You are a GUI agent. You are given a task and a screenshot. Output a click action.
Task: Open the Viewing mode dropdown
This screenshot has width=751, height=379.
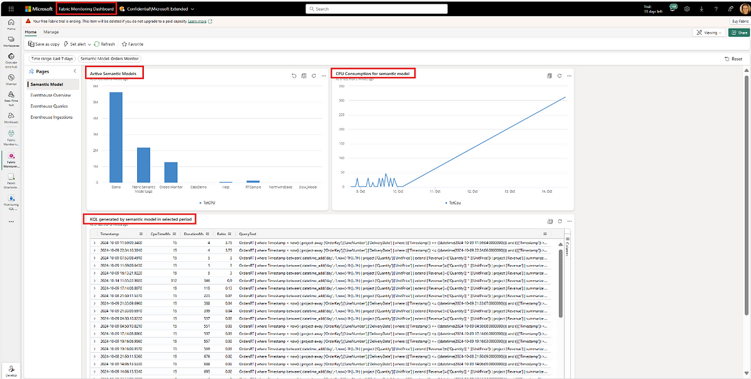pos(708,32)
